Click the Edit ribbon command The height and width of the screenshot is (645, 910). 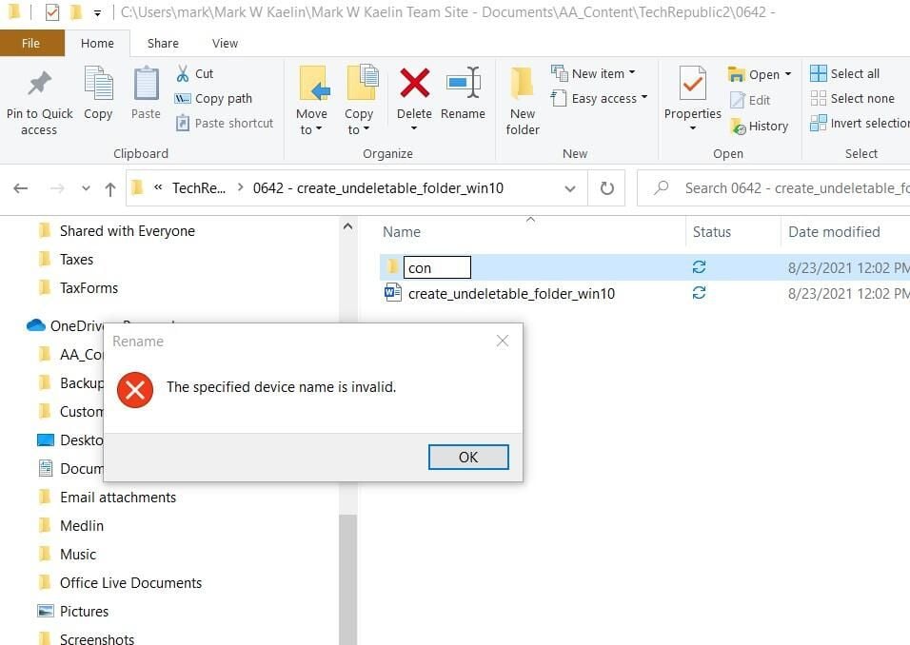(750, 100)
